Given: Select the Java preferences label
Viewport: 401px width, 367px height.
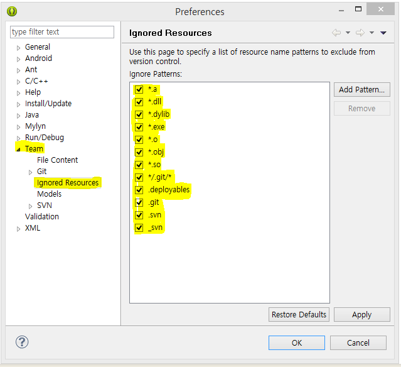Looking at the screenshot, I should (x=32, y=115).
